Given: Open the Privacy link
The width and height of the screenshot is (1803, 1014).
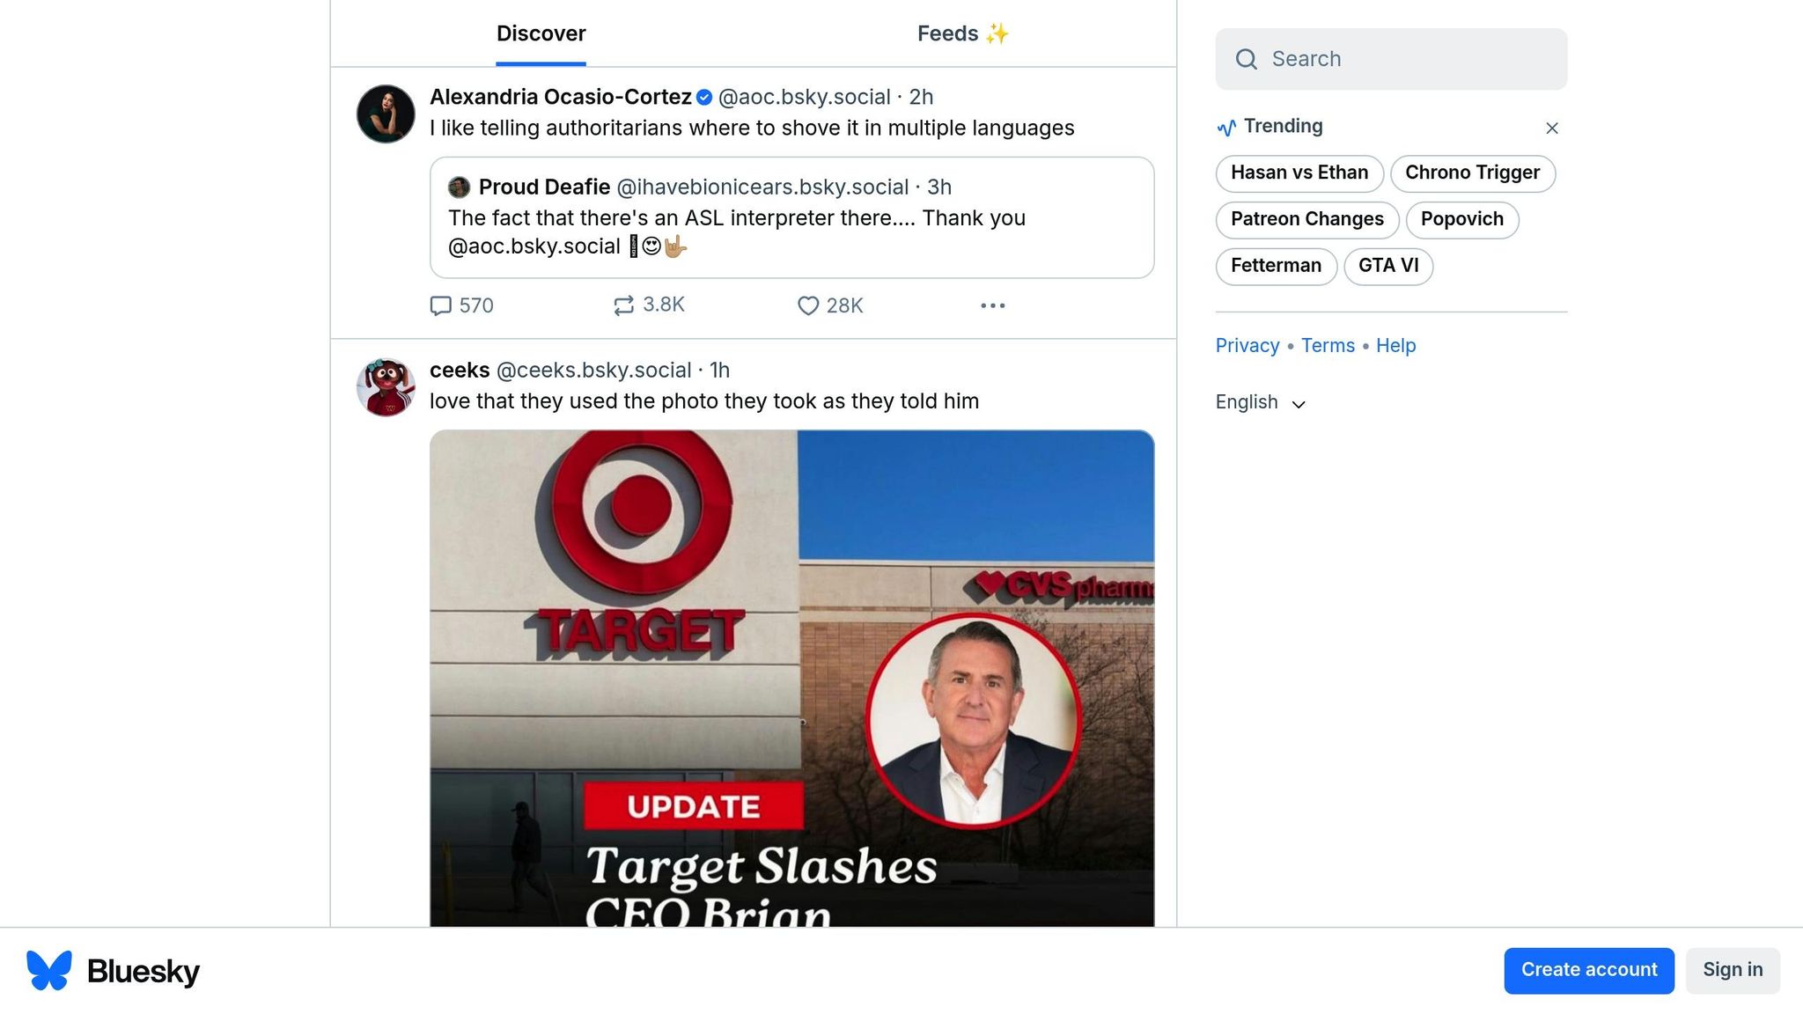Looking at the screenshot, I should pyautogui.click(x=1247, y=346).
